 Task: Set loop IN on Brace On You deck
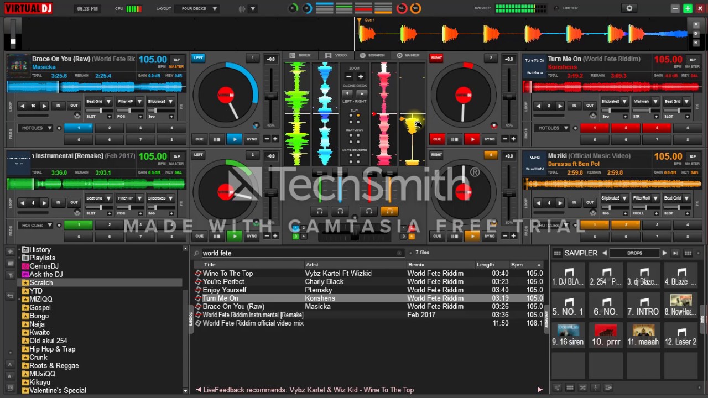tap(58, 106)
